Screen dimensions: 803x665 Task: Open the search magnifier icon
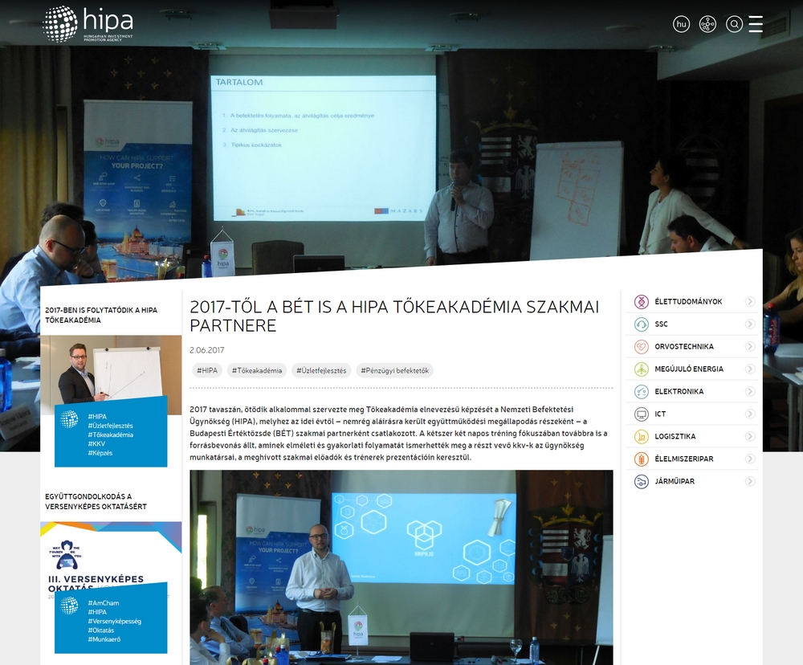tap(735, 24)
